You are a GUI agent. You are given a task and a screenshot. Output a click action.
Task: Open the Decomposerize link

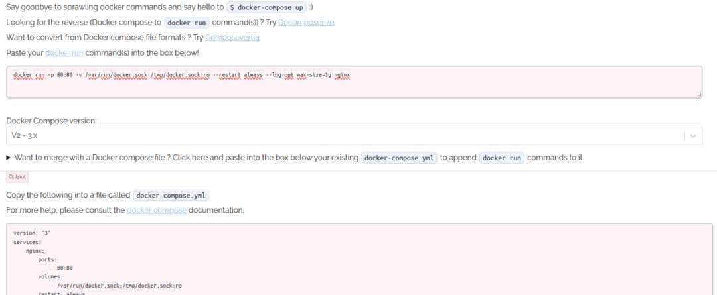(306, 22)
